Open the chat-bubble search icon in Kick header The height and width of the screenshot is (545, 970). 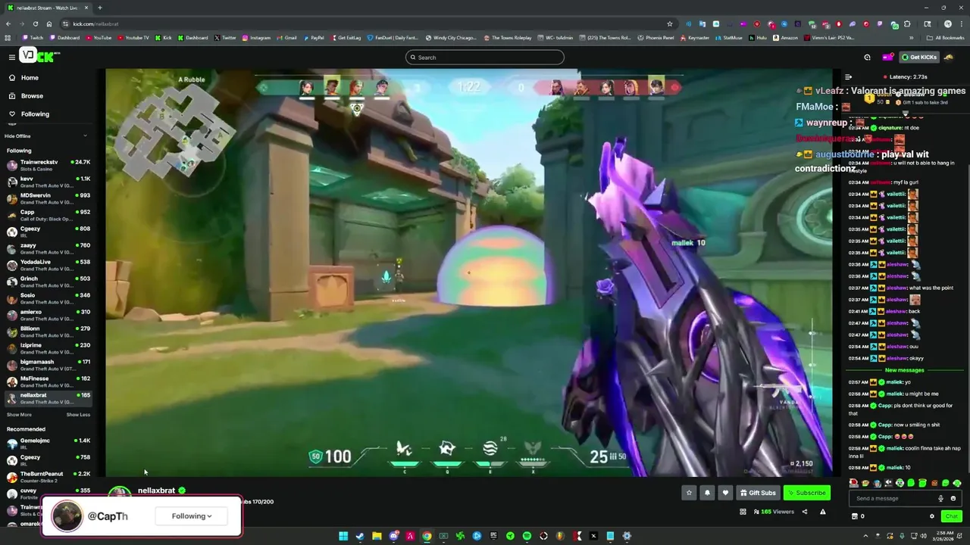(867, 58)
